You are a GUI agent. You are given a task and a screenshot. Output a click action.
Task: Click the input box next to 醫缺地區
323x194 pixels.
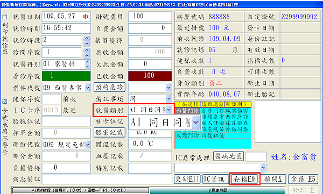click(x=256, y=156)
